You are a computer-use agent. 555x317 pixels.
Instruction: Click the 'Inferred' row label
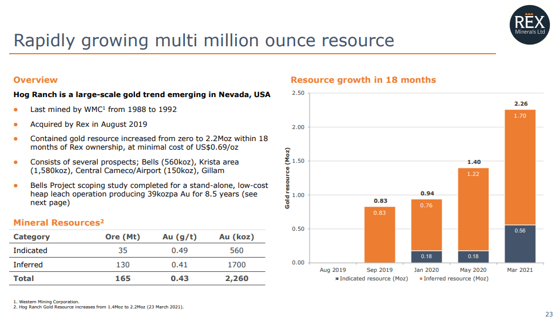[x=28, y=264]
